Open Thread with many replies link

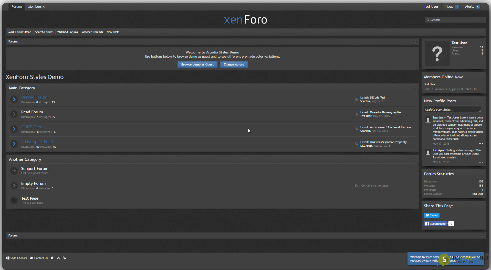click(385, 112)
